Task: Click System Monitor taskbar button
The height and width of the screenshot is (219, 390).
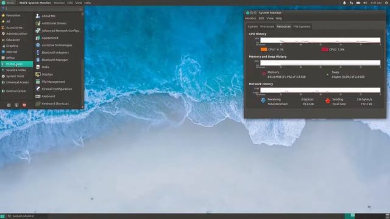Action: click(x=27, y=217)
